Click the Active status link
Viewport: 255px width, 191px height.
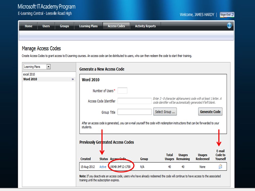point(103,167)
